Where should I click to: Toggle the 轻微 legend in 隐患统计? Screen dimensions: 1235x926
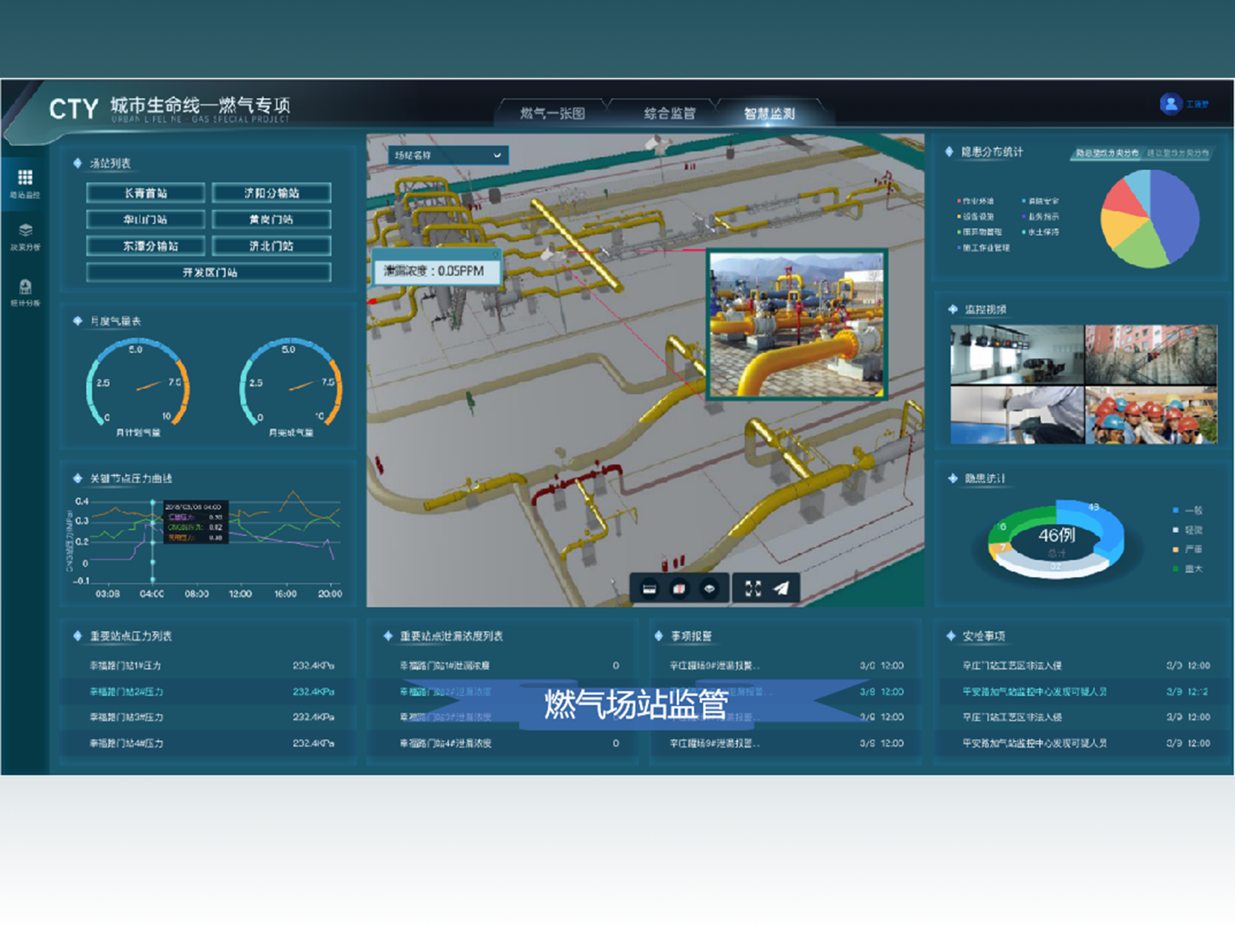coord(1187,530)
